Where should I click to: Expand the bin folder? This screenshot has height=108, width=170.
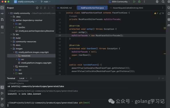point(11,34)
